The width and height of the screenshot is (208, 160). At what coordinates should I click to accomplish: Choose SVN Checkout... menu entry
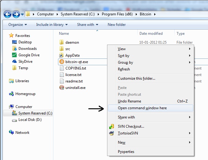(x=151, y=126)
